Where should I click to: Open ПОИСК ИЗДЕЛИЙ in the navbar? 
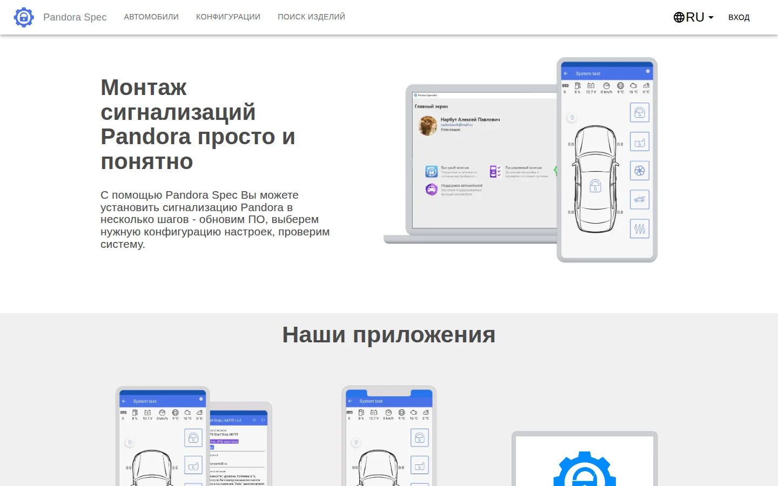(x=311, y=17)
